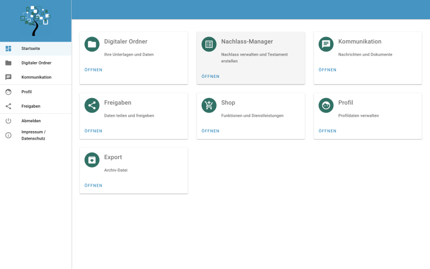Image resolution: width=430 pixels, height=269 pixels.
Task: Click the Digitaler Ordner folder icon in card
Action: 92,44
